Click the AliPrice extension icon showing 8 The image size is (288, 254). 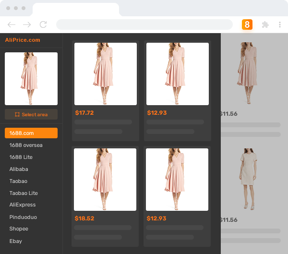tap(247, 24)
